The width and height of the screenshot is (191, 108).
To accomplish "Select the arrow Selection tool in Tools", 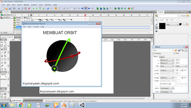I will (x=2, y=42).
